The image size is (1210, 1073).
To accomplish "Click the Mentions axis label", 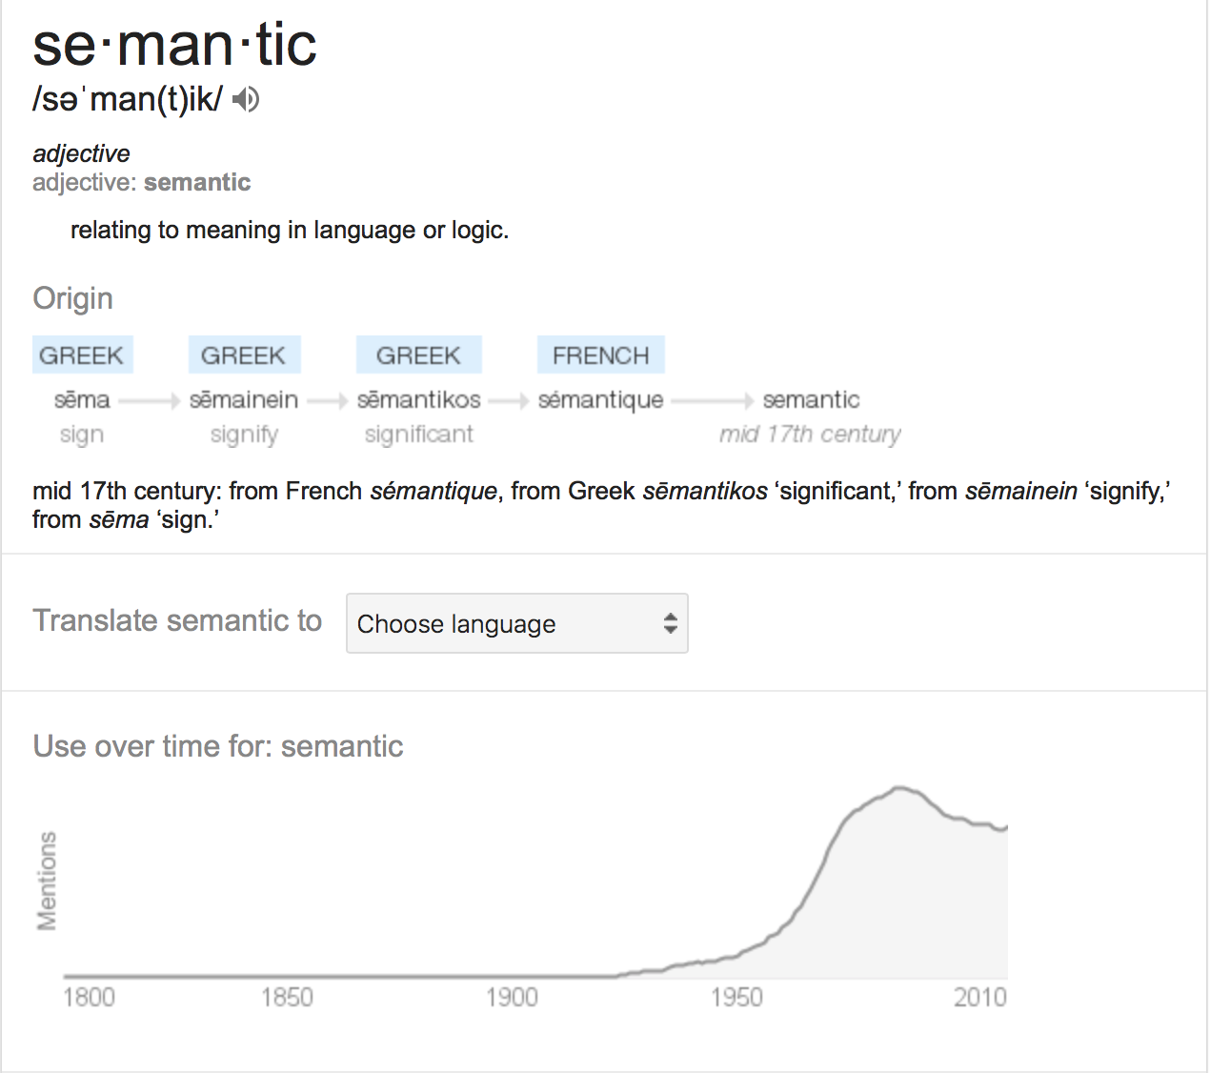I will point(47,881).
